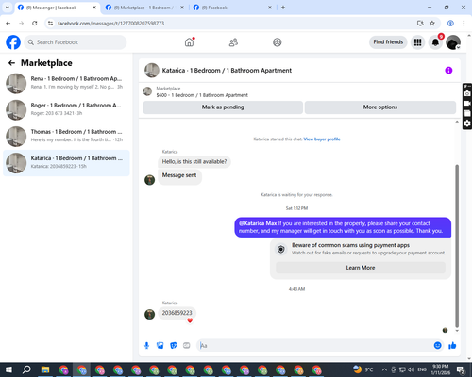Reload the page
The width and height of the screenshot is (472, 377).
35,24
